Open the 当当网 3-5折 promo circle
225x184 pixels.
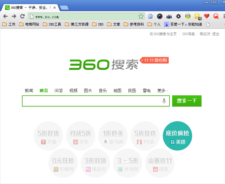tap(128, 163)
